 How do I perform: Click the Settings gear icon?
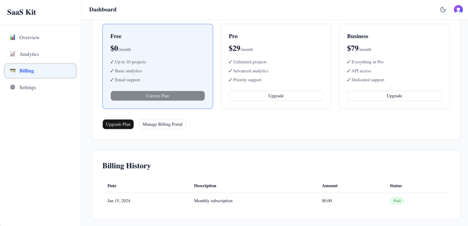pos(13,87)
